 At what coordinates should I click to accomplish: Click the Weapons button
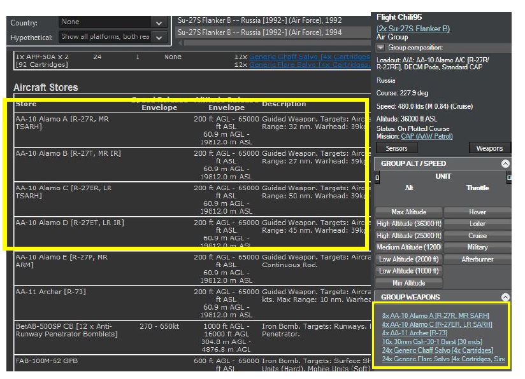coord(489,148)
